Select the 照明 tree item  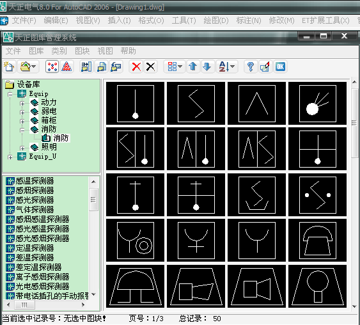(x=49, y=147)
